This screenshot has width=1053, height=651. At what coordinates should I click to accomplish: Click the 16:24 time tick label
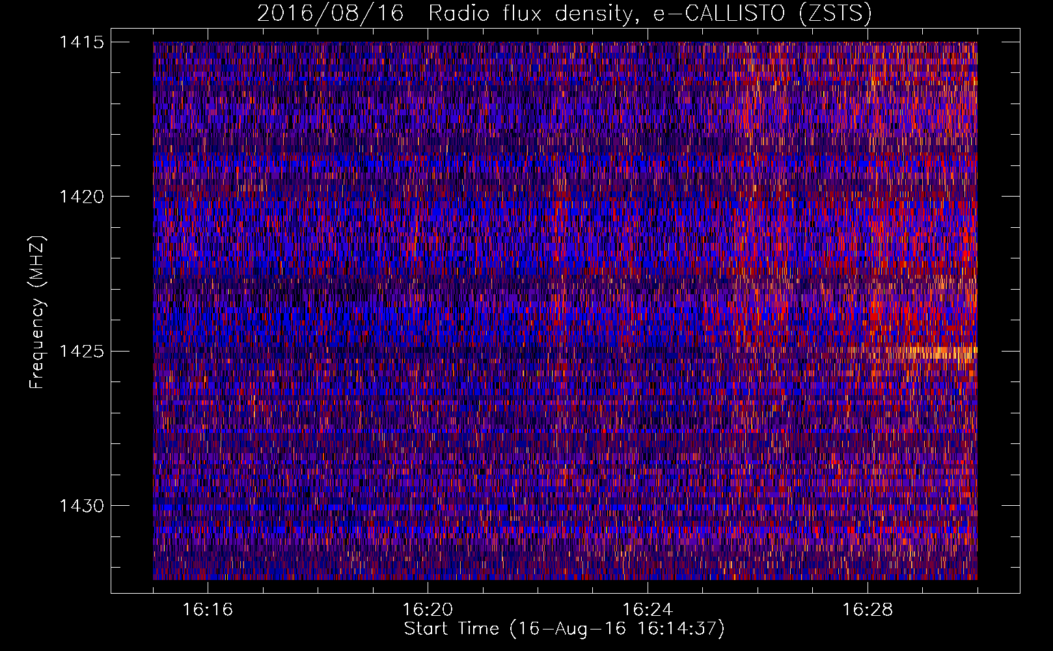point(648,610)
